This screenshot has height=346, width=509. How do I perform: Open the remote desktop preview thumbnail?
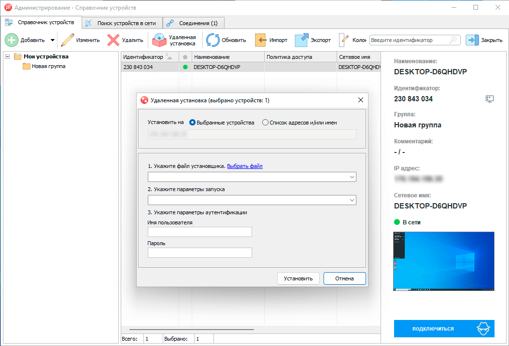[x=444, y=261]
